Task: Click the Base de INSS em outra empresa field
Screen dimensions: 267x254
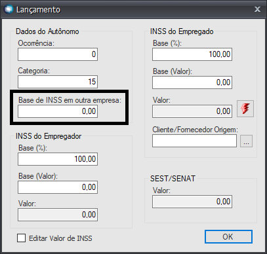Action: (58, 111)
